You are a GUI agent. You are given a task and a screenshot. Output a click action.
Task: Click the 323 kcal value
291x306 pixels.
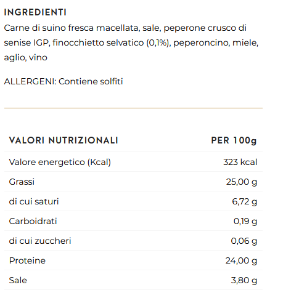coord(240,162)
